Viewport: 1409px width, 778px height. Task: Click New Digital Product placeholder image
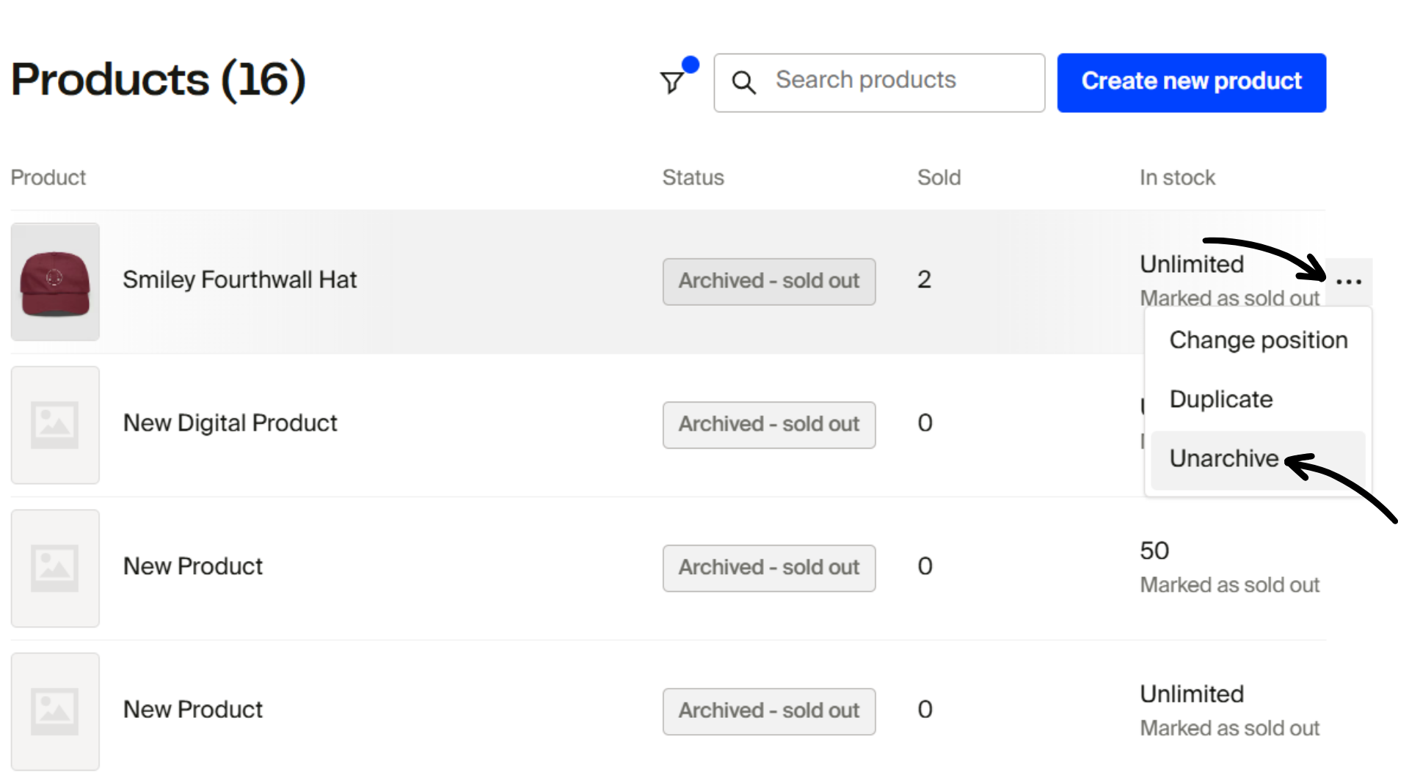[x=55, y=425]
